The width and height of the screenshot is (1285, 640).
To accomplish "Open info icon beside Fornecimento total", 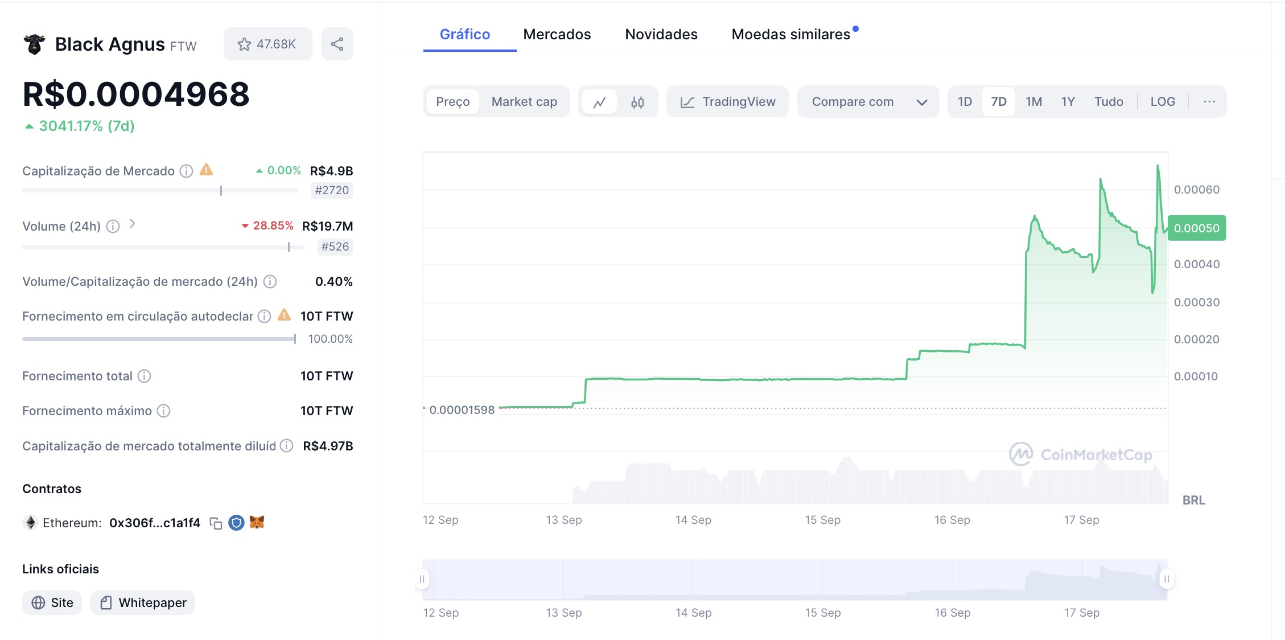I will coord(145,376).
